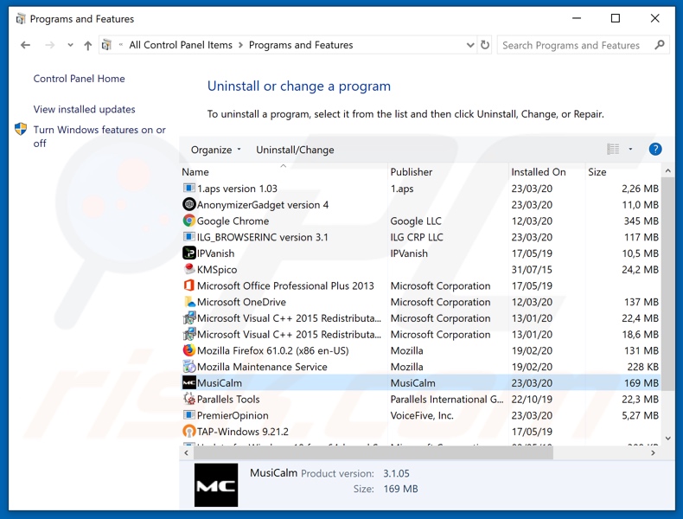This screenshot has width=683, height=519.
Task: Select IPVanish entry name text
Action: pos(215,253)
